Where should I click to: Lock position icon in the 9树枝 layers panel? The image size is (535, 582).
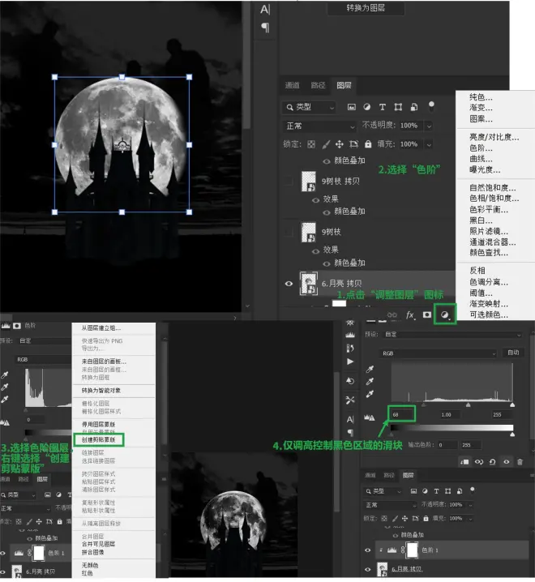[340, 144]
